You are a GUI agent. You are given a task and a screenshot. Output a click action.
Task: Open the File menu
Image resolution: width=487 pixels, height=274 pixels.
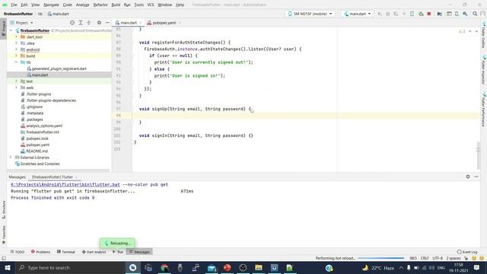point(14,5)
